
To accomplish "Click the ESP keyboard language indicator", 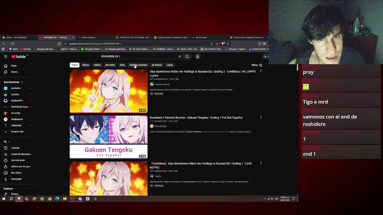I will (x=276, y=199).
